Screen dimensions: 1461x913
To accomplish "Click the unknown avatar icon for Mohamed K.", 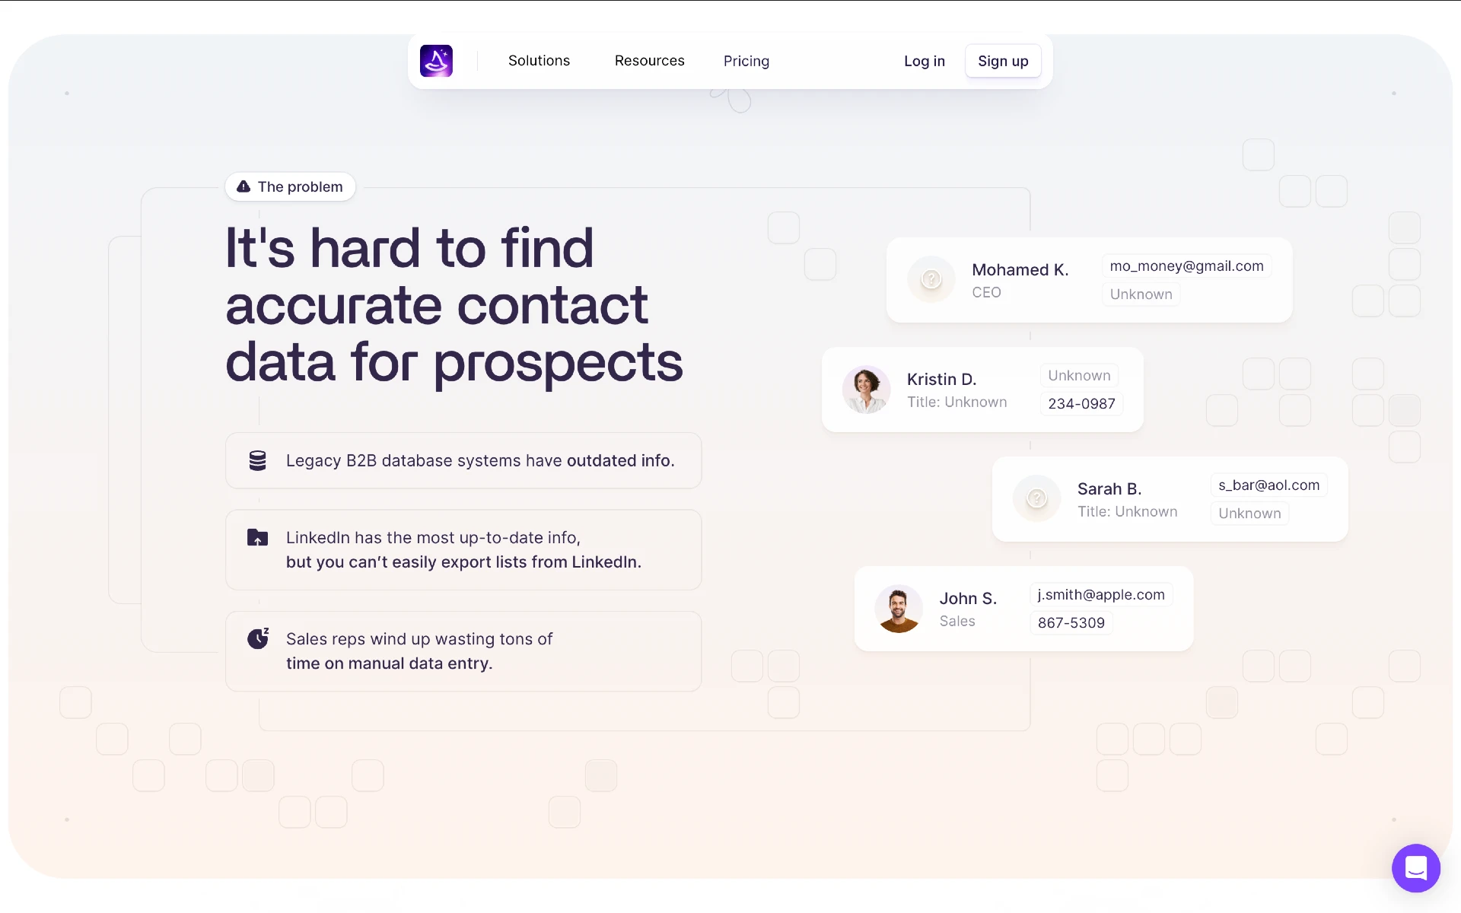I will pos(929,278).
